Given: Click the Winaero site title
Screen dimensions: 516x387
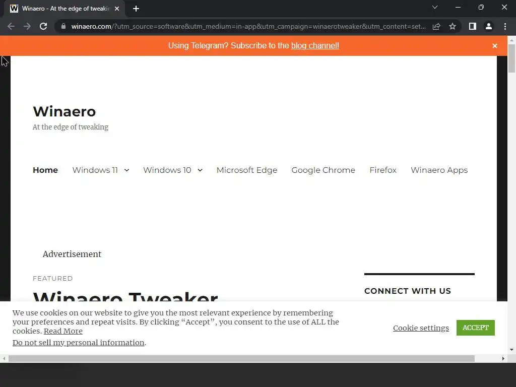Looking at the screenshot, I should [64, 111].
